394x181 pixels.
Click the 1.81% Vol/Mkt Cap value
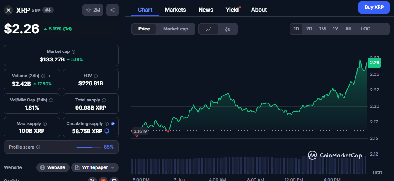coord(32,108)
